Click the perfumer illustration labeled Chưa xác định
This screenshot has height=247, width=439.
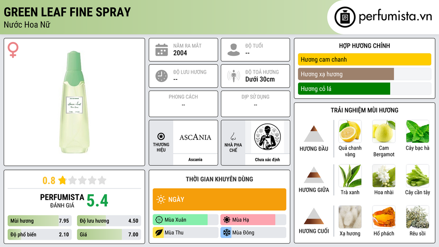pyautogui.click(x=268, y=137)
